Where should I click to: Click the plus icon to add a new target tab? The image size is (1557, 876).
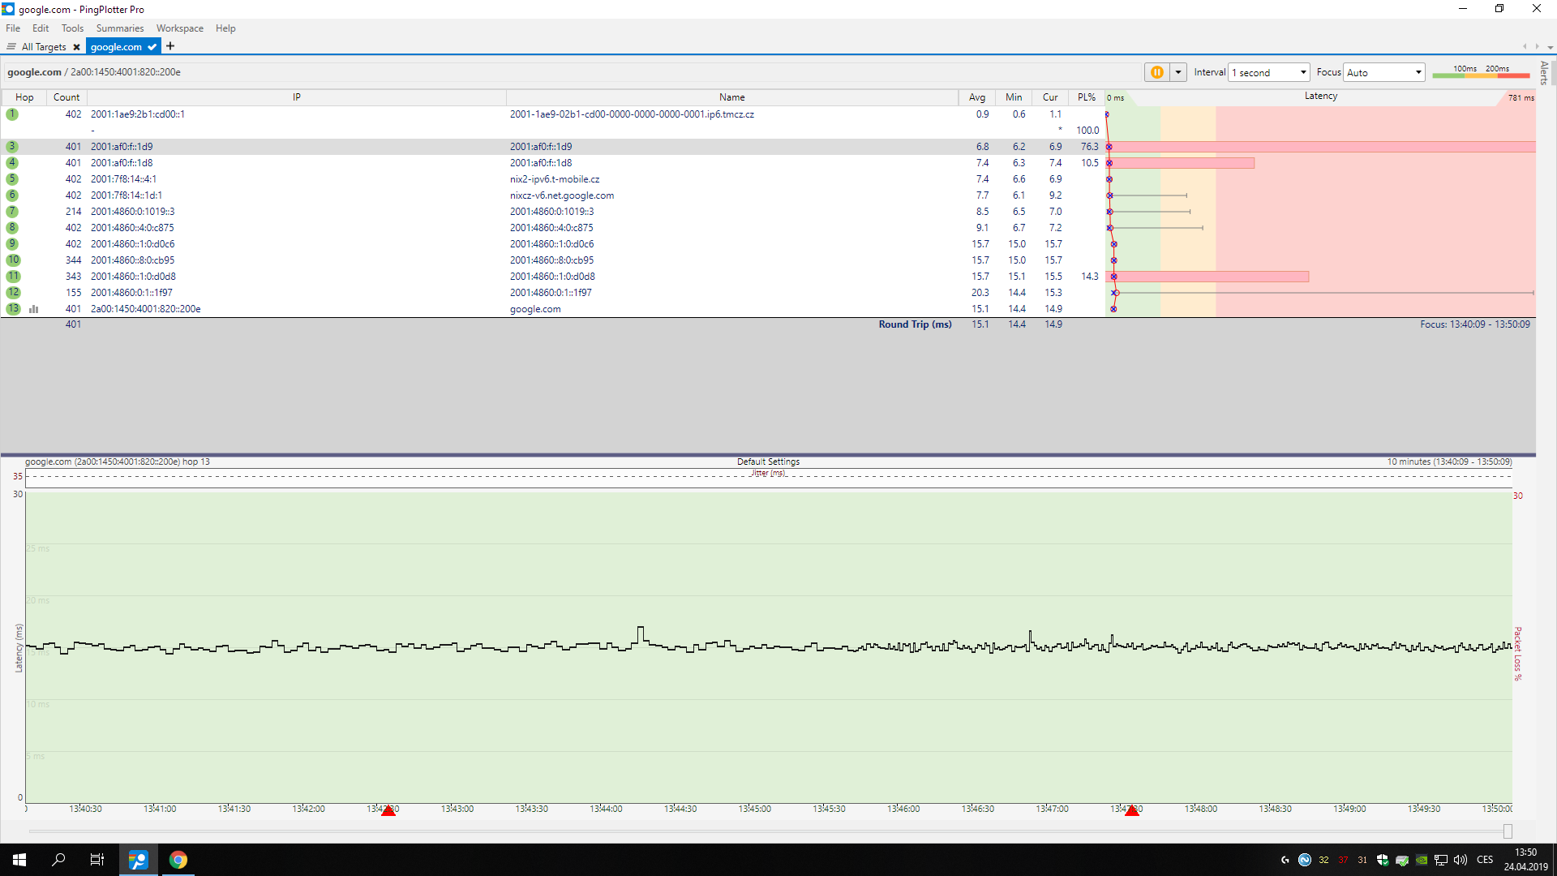(170, 46)
